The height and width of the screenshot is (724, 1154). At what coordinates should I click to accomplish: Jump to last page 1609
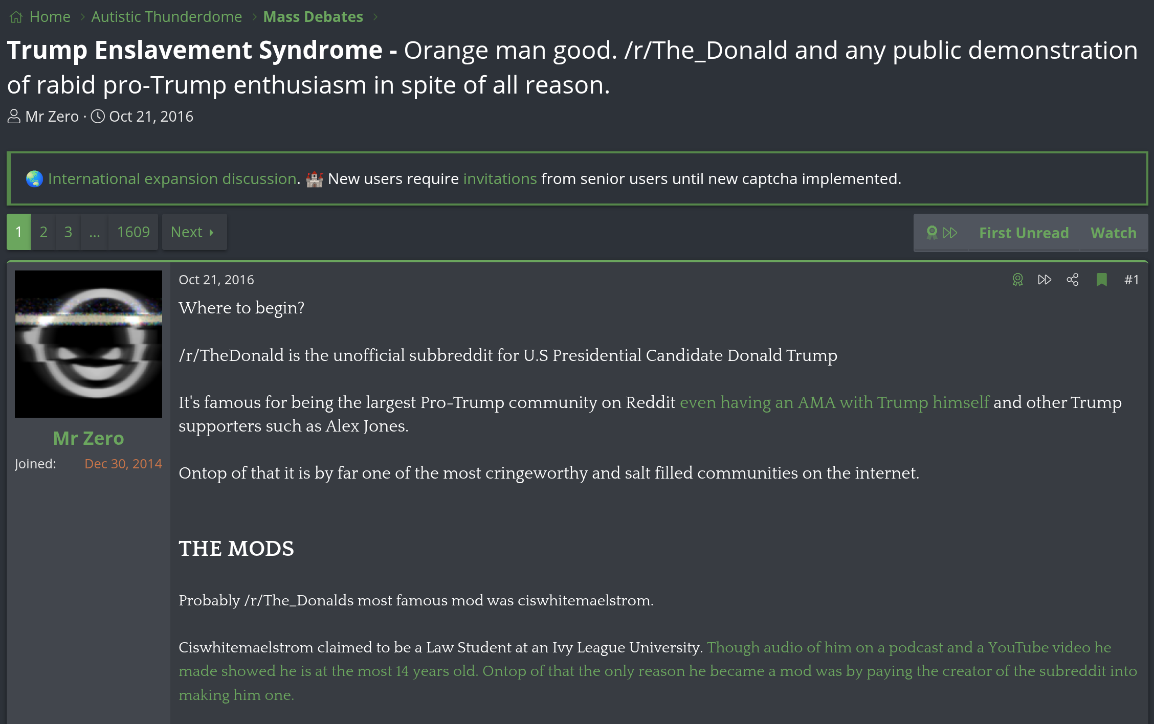pyautogui.click(x=133, y=232)
